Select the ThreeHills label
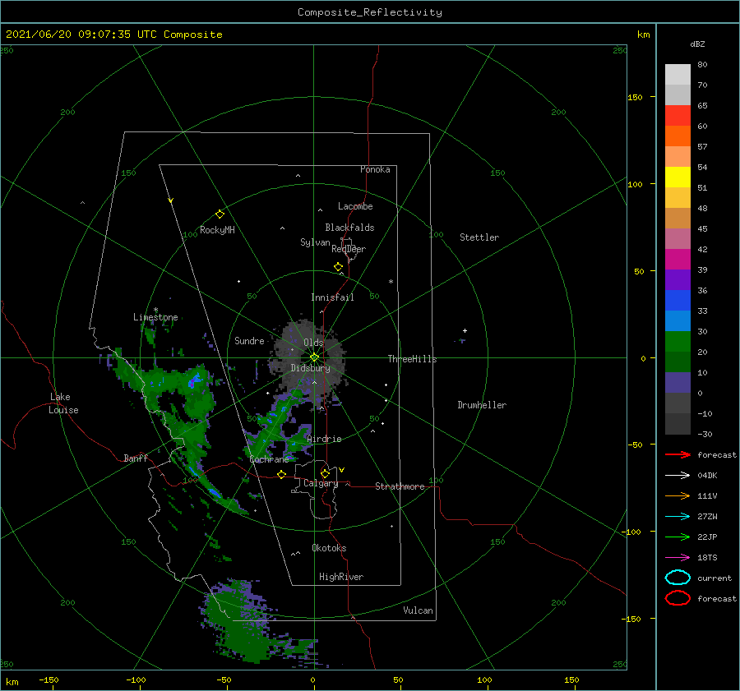The image size is (740, 691). (x=413, y=359)
